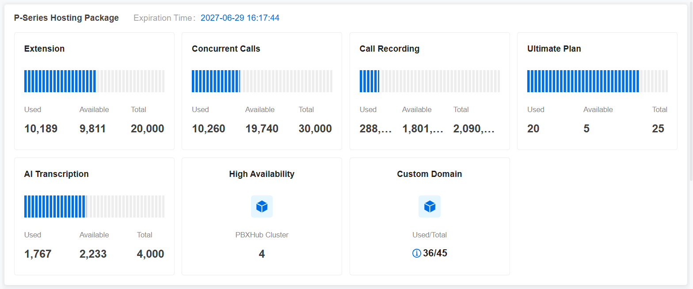Click the truncated Call Recording used value
The image size is (693, 289).
[x=375, y=129]
